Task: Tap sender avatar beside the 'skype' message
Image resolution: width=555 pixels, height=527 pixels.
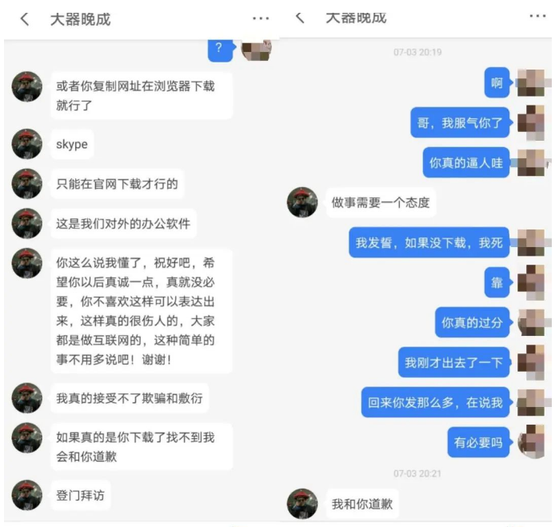Action: pos(27,144)
